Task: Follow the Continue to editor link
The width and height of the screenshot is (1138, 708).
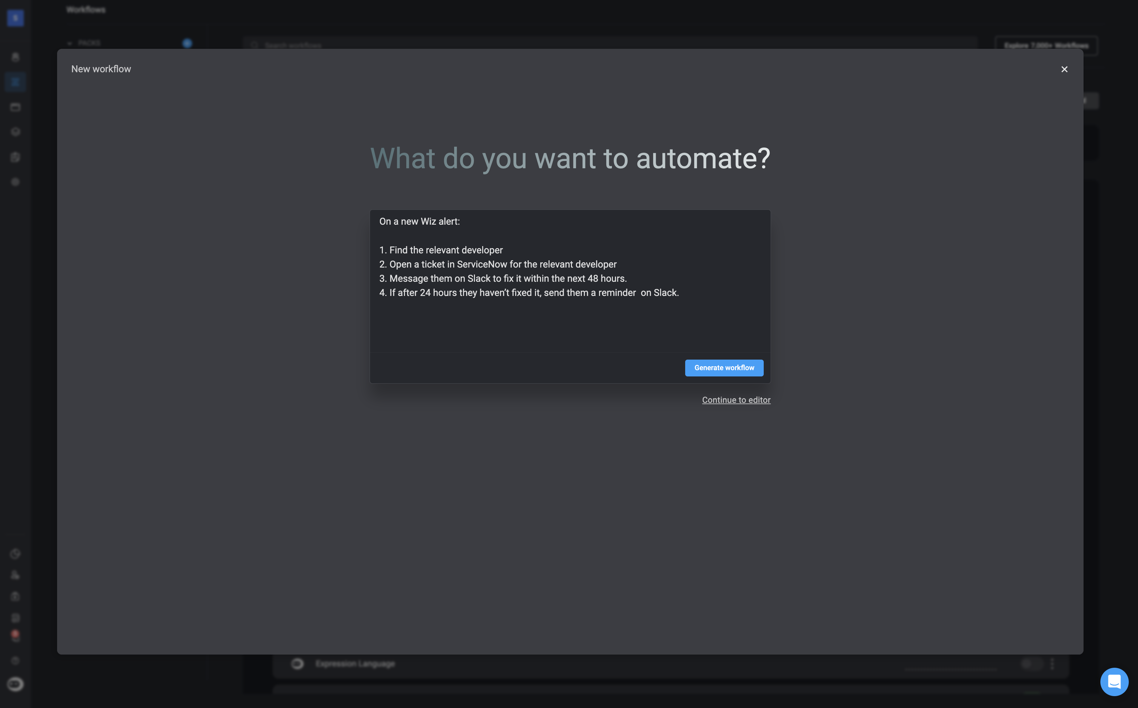Action: tap(736, 400)
